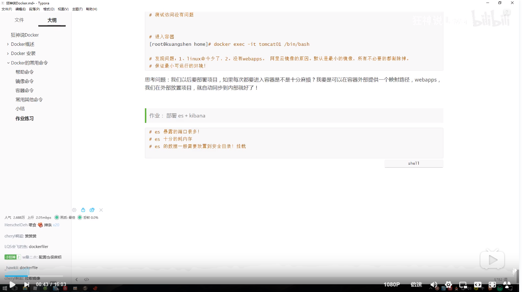Jump to 小结 in the outline
This screenshot has width=522, height=292.
point(20,109)
